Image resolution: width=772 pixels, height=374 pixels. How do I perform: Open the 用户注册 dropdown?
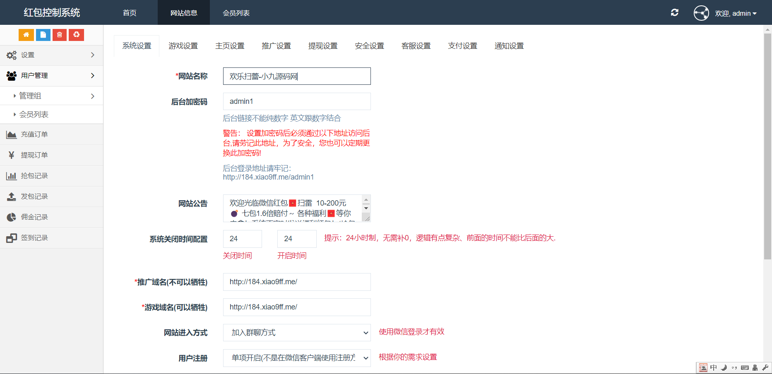tap(297, 358)
